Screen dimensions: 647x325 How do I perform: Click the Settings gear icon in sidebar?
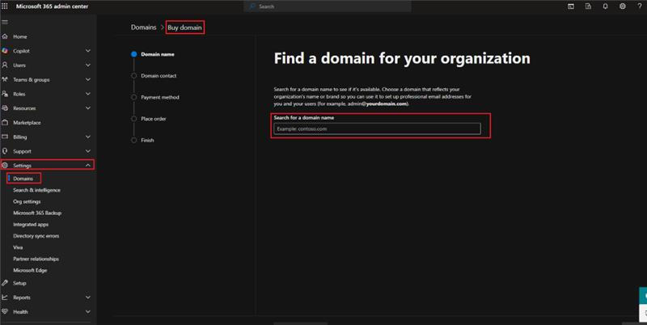(5, 166)
